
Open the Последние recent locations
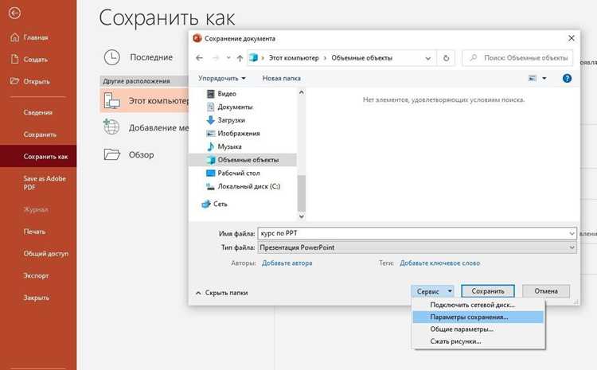[139, 57]
